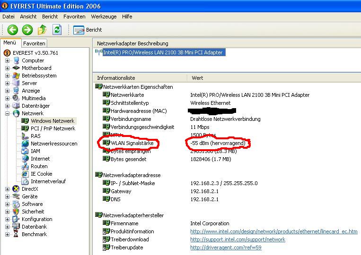Click the IP- / SubNet-Maske row label
The height and width of the screenshot is (255, 361).
click(132, 183)
